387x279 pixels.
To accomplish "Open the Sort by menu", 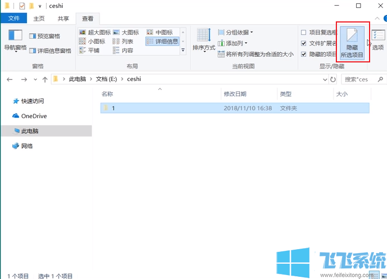I will coord(204,40).
